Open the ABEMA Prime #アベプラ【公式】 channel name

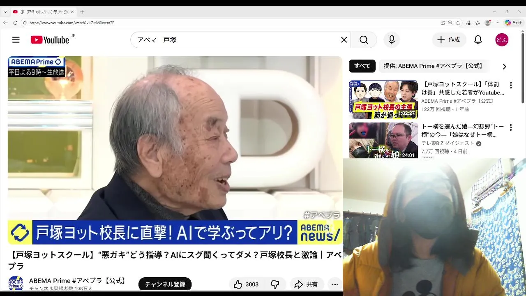tap(78, 281)
